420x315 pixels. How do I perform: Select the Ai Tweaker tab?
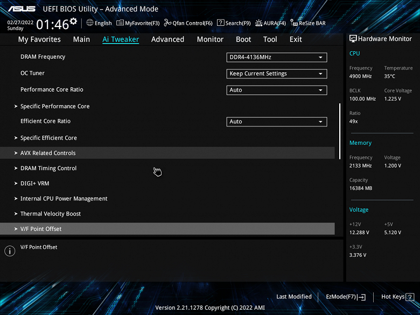[121, 39]
